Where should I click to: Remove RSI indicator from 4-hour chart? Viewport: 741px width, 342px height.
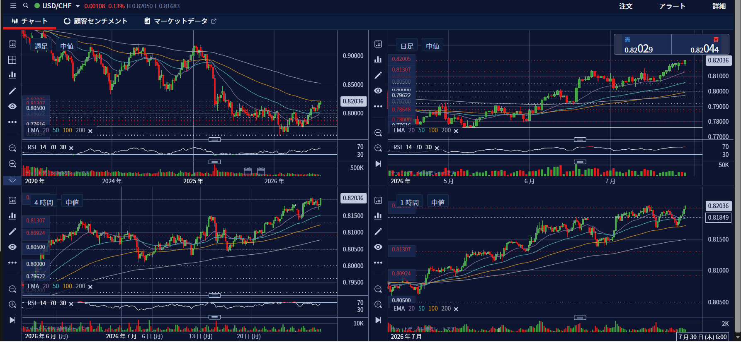point(71,304)
